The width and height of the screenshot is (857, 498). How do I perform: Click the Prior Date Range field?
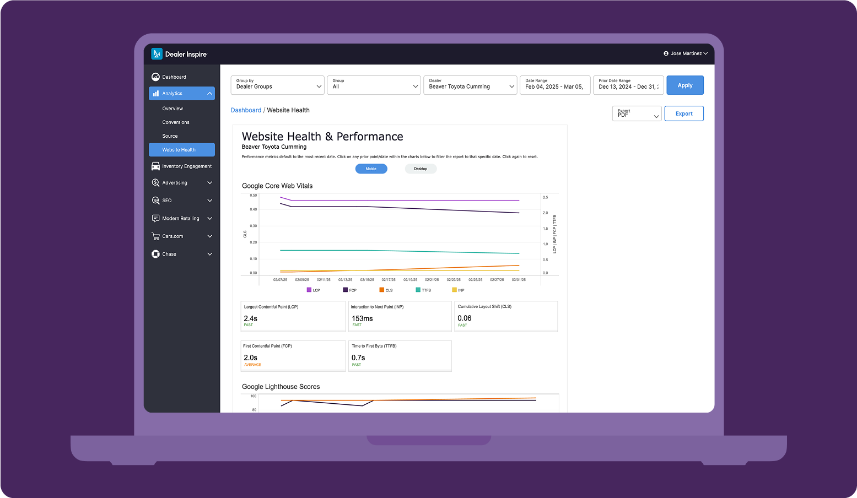[628, 85]
